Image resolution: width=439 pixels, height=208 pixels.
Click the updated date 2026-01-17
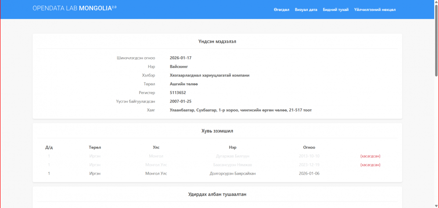180,58
